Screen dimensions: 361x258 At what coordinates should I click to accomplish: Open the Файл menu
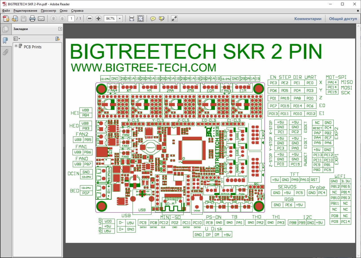click(6, 11)
